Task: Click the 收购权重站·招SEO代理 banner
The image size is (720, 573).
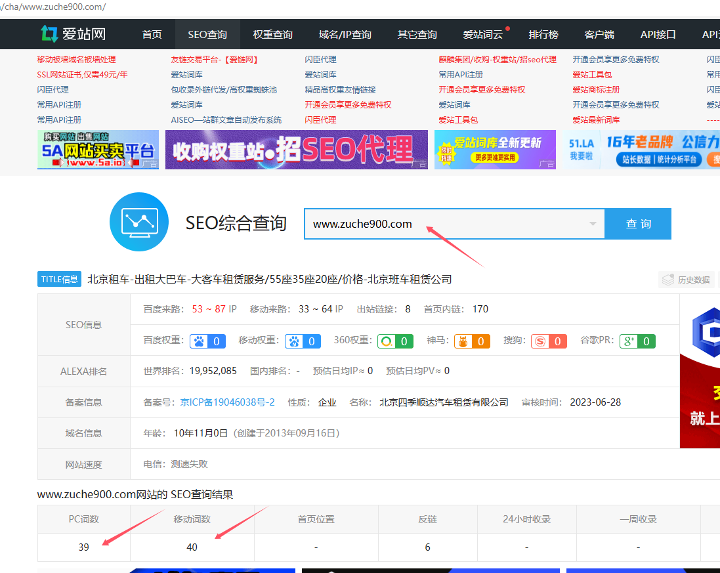Action: [x=297, y=149]
